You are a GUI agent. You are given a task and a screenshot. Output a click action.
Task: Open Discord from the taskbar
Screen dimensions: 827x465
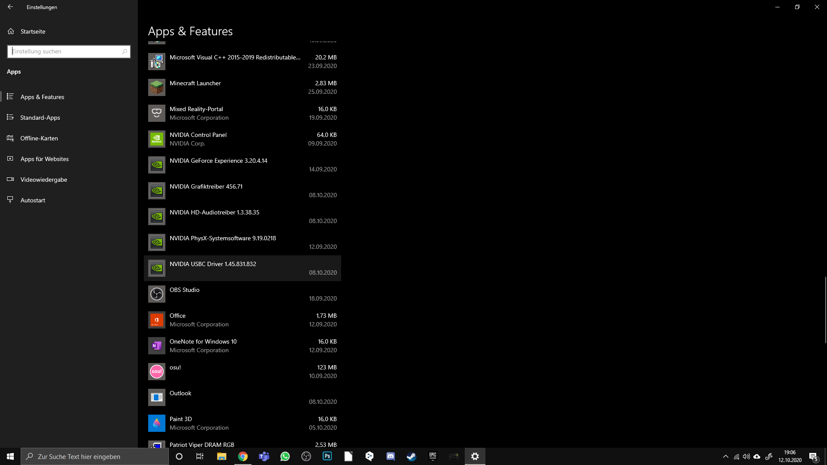tap(390, 456)
